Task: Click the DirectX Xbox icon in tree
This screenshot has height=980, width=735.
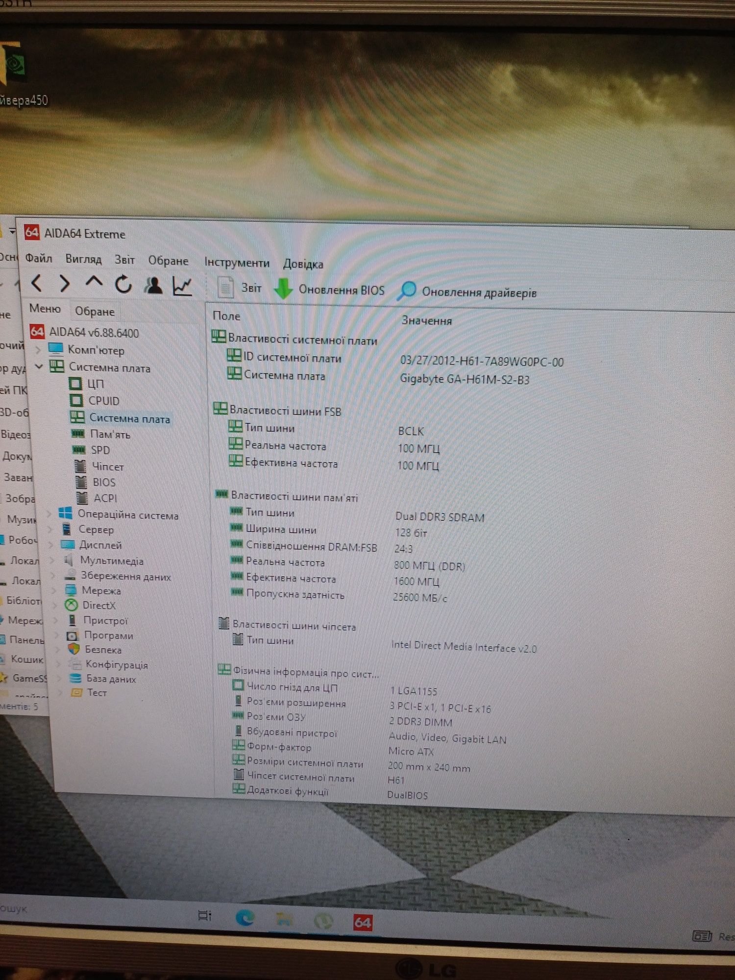Action: point(72,605)
